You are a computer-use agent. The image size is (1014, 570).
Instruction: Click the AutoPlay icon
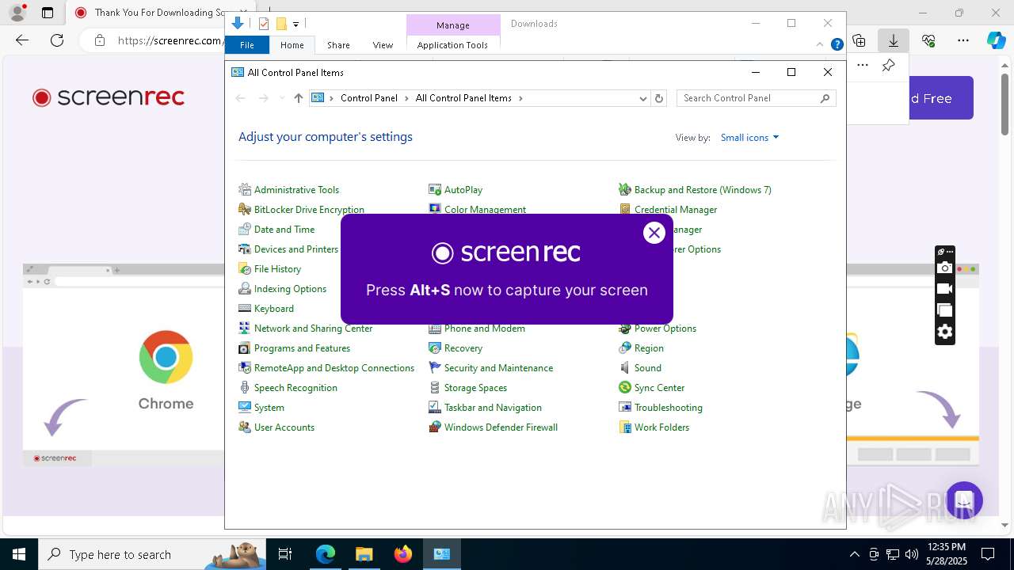click(435, 190)
